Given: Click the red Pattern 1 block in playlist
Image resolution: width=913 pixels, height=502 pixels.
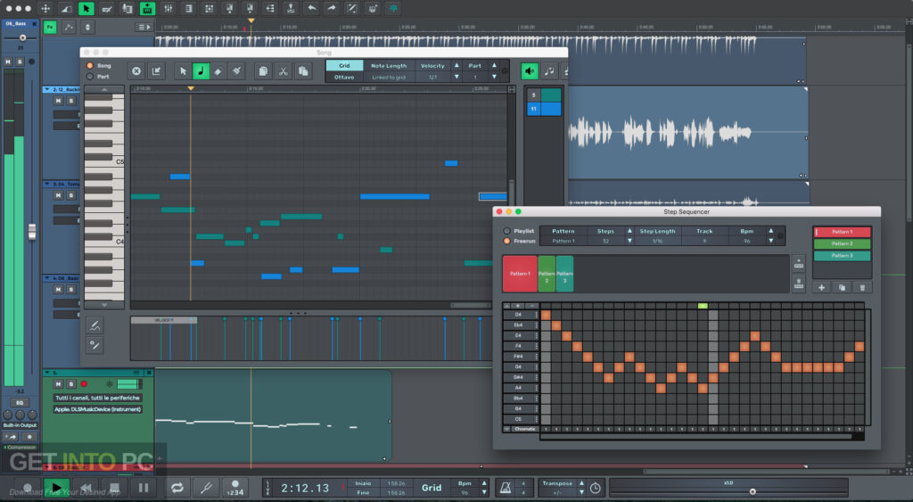Looking at the screenshot, I should click(520, 274).
